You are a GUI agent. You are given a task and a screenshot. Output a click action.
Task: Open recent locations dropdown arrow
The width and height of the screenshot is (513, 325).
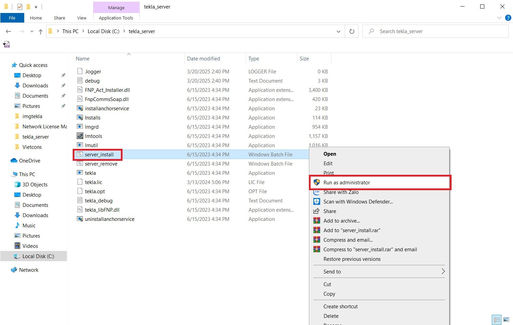click(32, 31)
